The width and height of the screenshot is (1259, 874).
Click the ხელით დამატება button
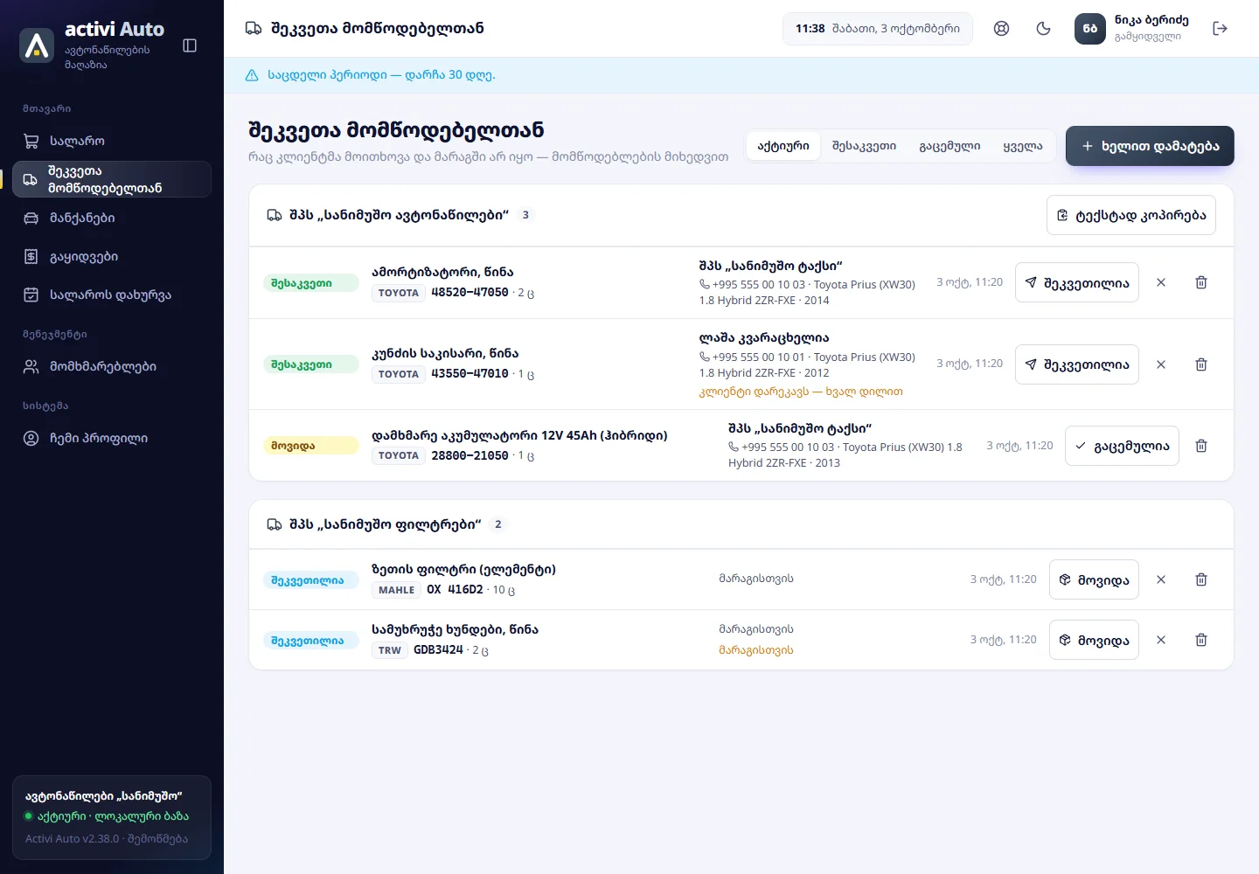pos(1150,146)
